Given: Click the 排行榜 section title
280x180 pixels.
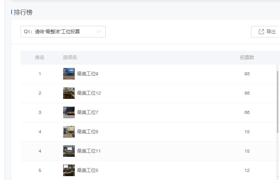Looking at the screenshot, I should (x=23, y=12).
